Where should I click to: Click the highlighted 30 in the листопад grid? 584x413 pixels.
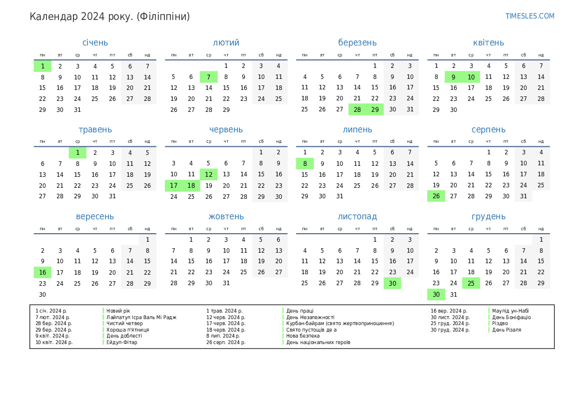pyautogui.click(x=393, y=284)
